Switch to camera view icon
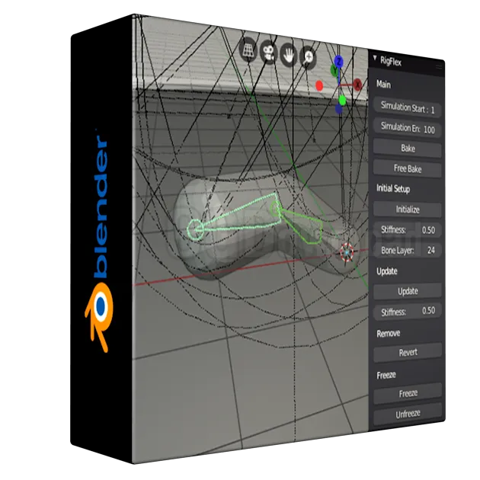 (269, 53)
